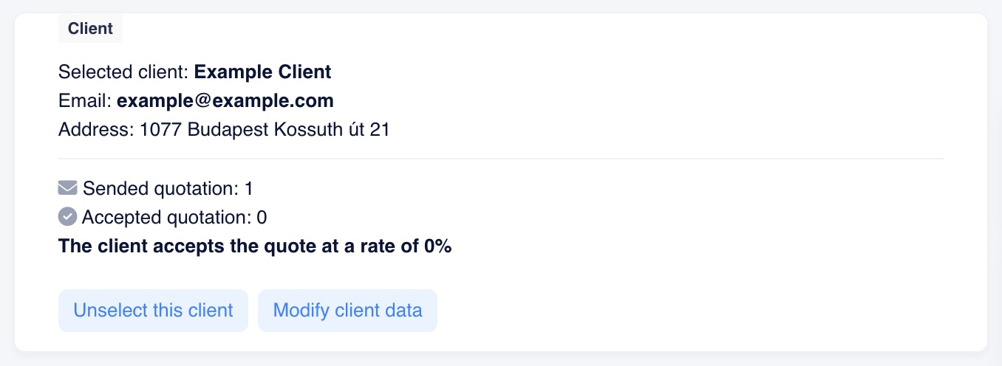Screen dimensions: 1002x366
Task: Click the bold Example Client name
Action: [262, 72]
